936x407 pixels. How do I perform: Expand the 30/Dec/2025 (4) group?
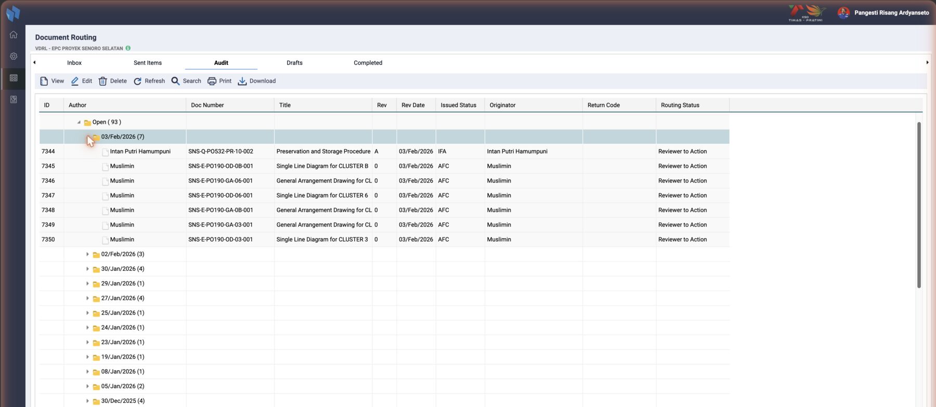(x=87, y=401)
